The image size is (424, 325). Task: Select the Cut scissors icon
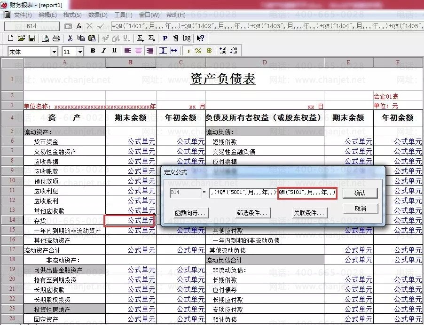(x=70, y=39)
